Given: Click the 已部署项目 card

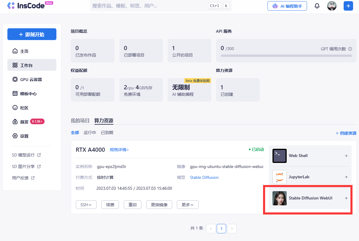Looking at the screenshot, I should (x=141, y=51).
